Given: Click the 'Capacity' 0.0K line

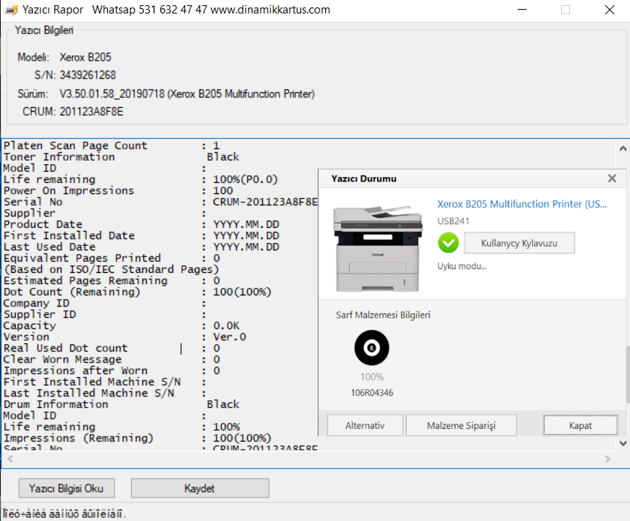Looking at the screenshot, I should (121, 325).
